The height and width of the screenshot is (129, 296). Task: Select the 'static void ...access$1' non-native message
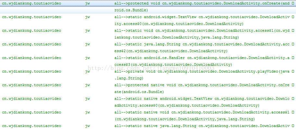point(202,34)
